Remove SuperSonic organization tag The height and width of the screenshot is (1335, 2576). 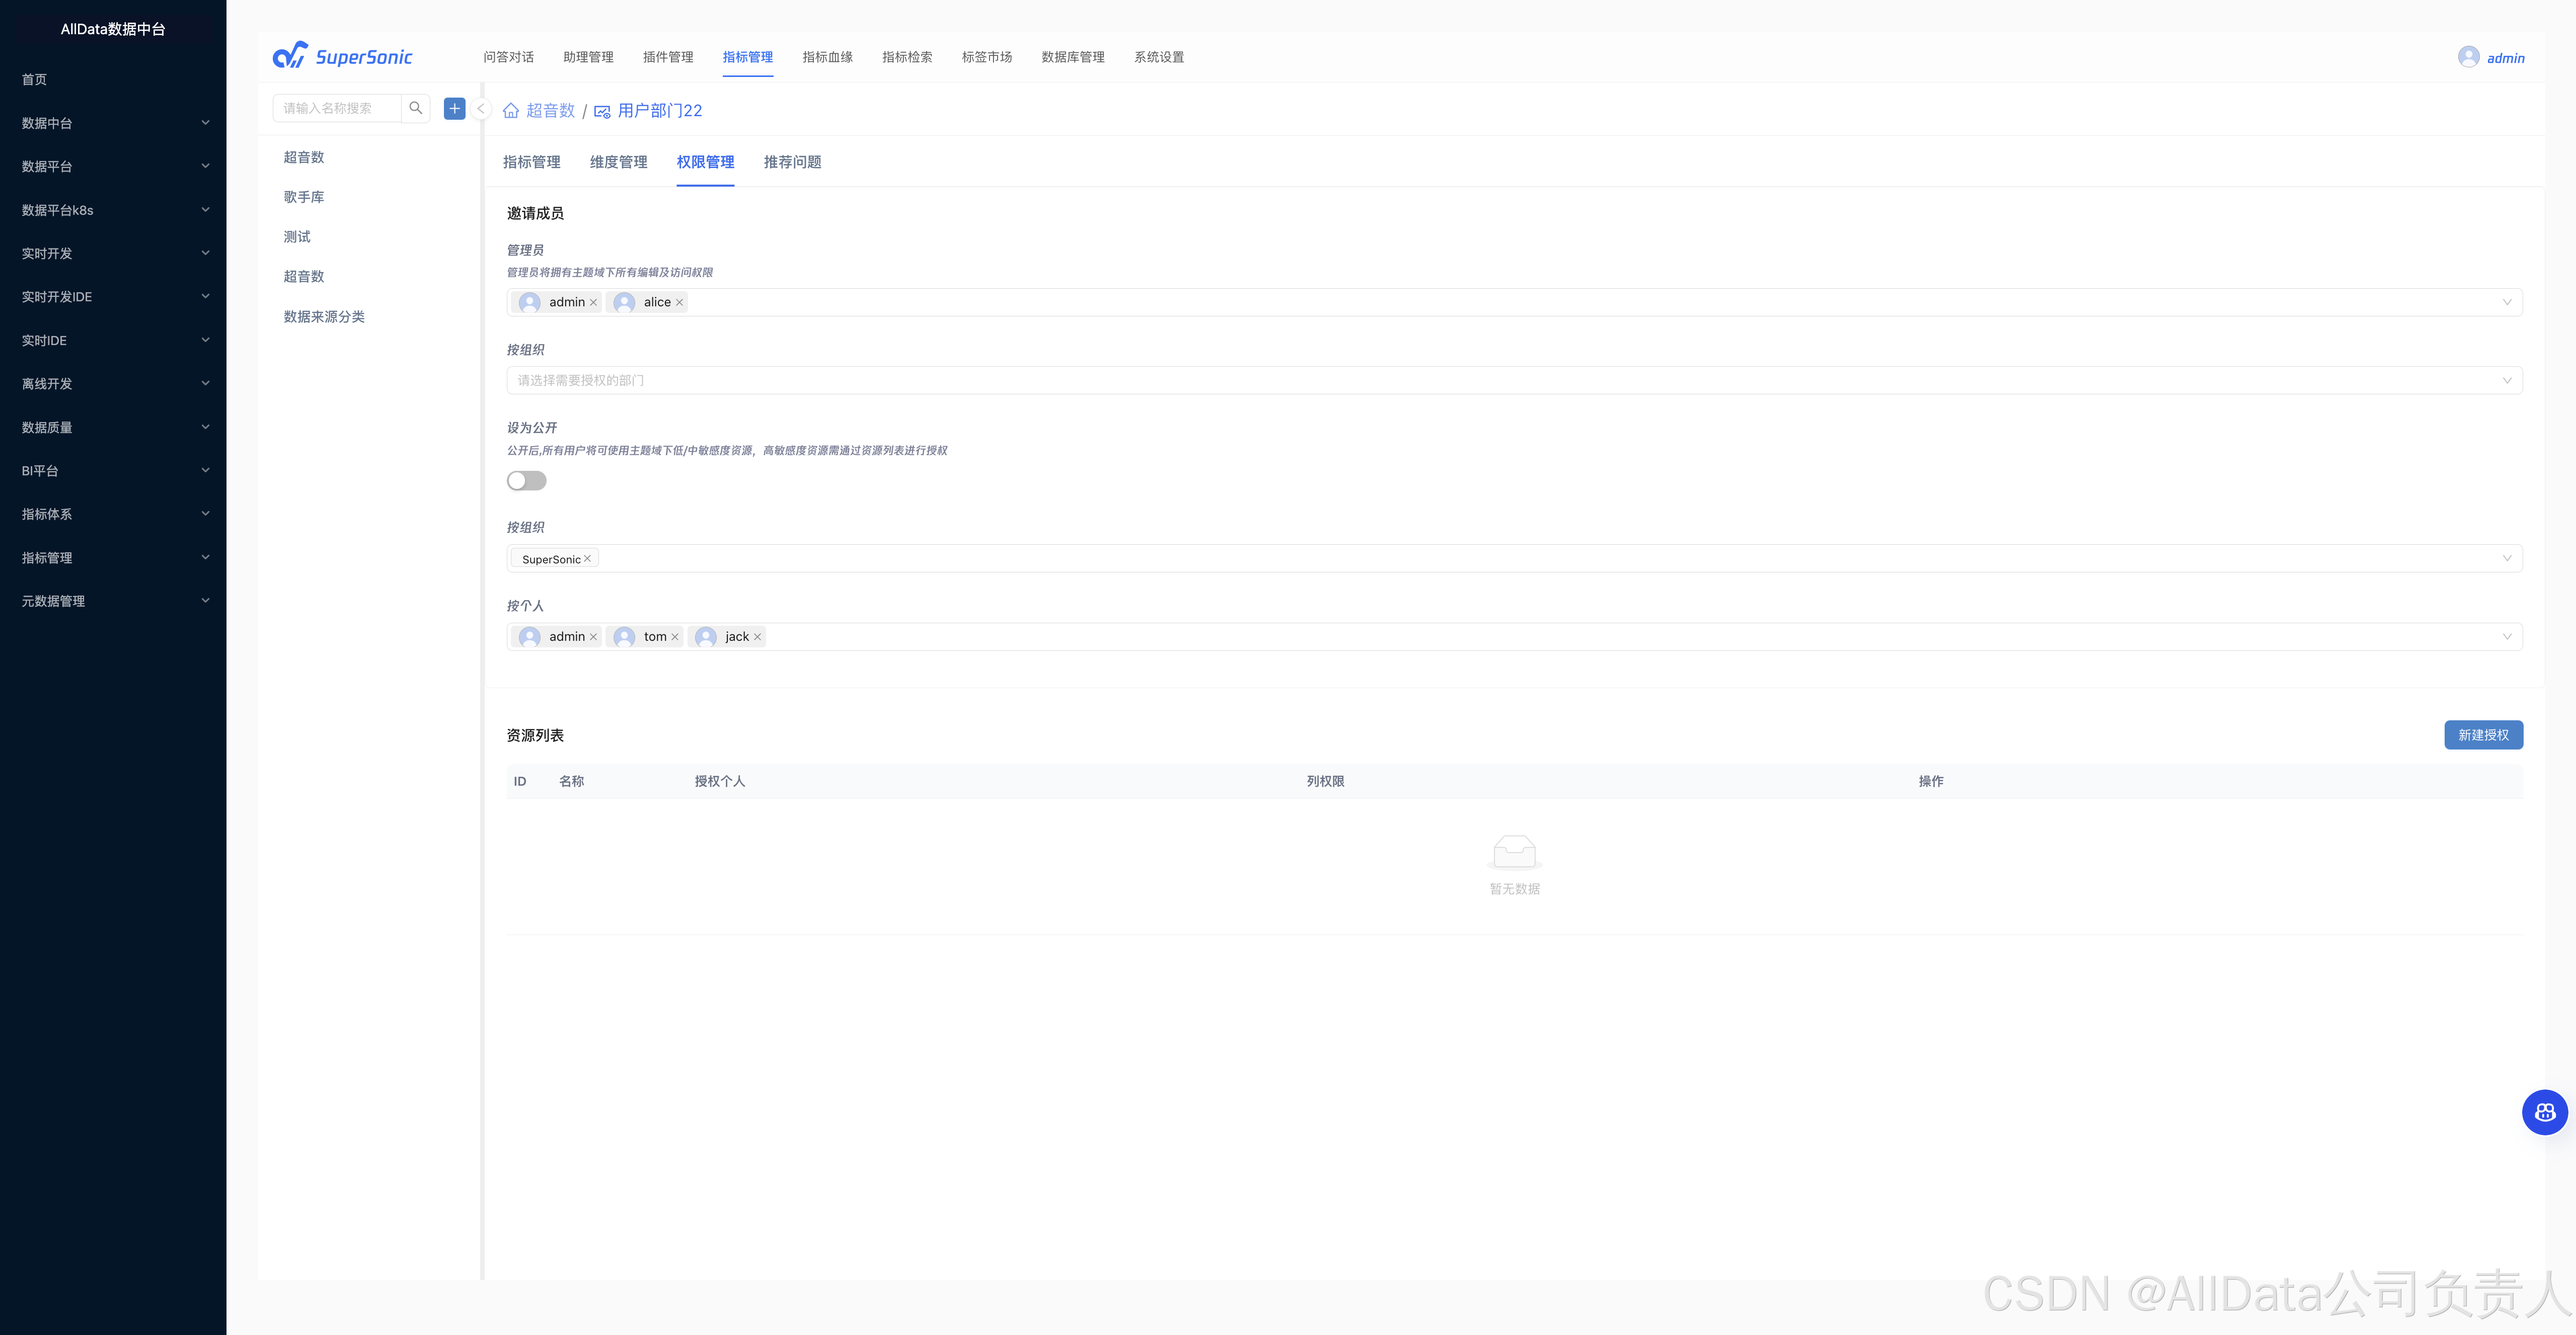pyautogui.click(x=588, y=558)
